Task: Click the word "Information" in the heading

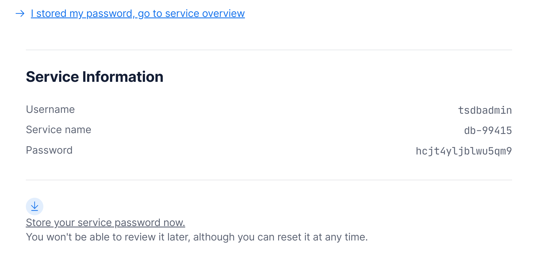Action: [x=123, y=77]
